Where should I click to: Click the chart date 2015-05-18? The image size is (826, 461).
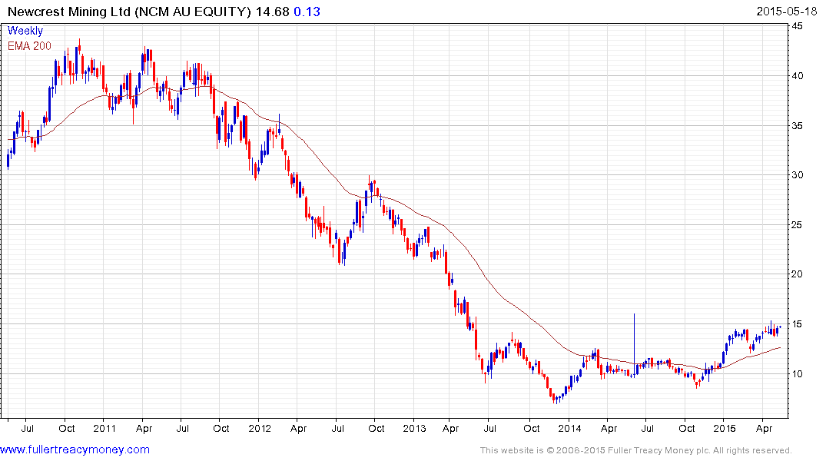[x=787, y=12]
